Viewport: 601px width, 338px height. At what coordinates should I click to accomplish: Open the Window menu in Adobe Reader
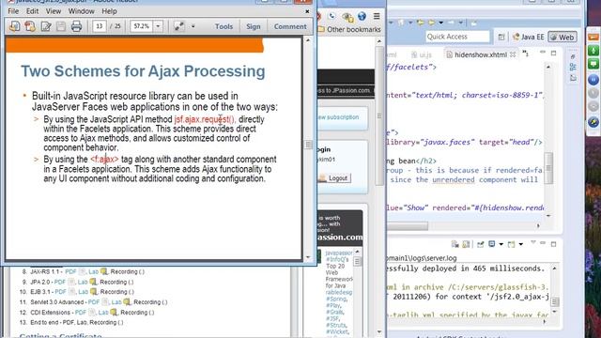(82, 11)
